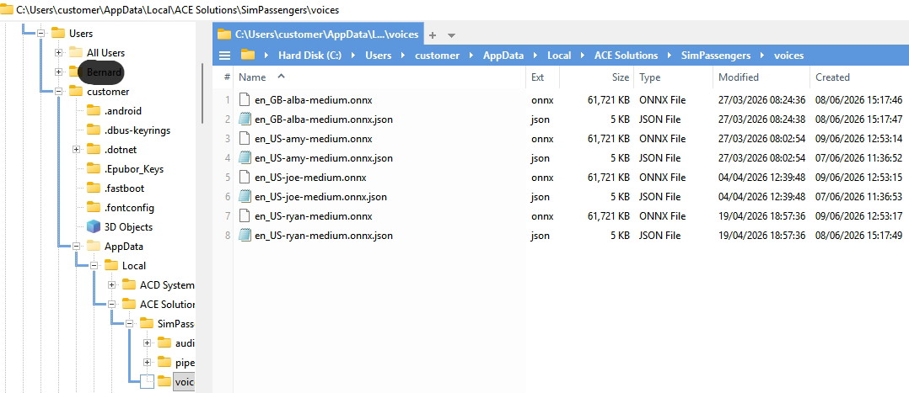
Task: Click JSON icon of en_US-amy-medium.onnx.json
Action: click(244, 158)
